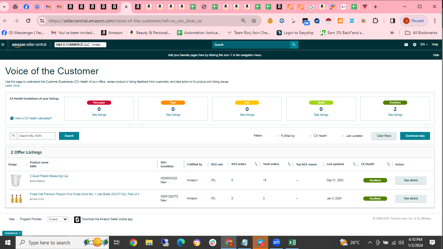The height and width of the screenshot is (249, 443).
Task: Open the H&A E-COMMERCE LLC account switcher
Action: click(x=80, y=45)
